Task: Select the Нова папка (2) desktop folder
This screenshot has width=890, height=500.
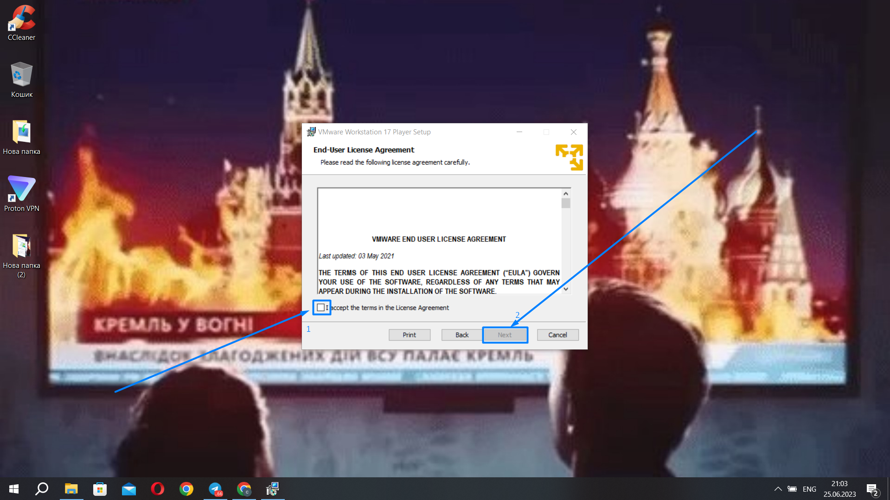Action: click(x=21, y=255)
